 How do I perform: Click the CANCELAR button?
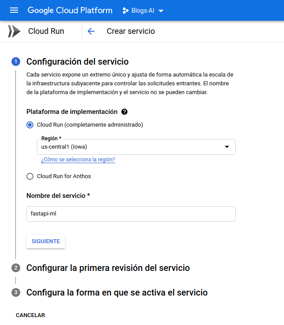pyautogui.click(x=30, y=315)
